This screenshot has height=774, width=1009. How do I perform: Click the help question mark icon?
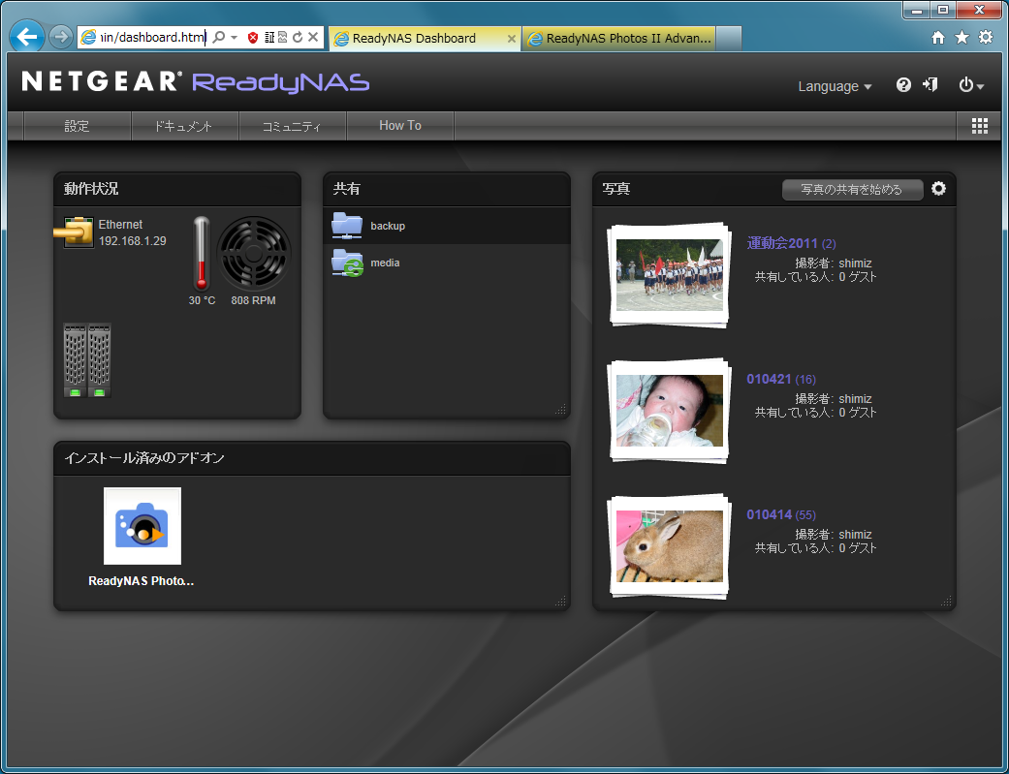(903, 85)
